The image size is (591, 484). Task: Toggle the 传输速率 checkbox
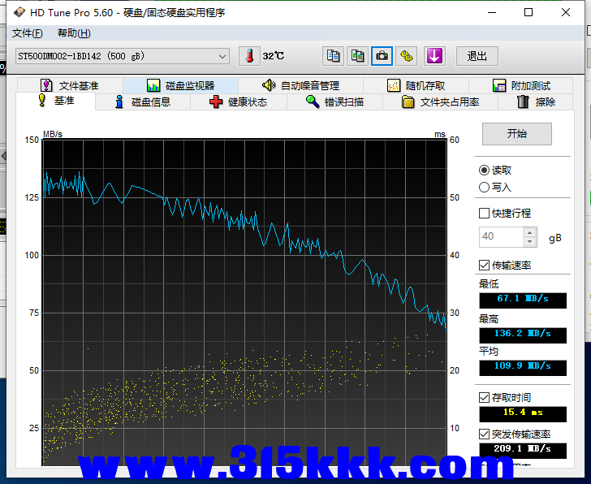pos(485,266)
